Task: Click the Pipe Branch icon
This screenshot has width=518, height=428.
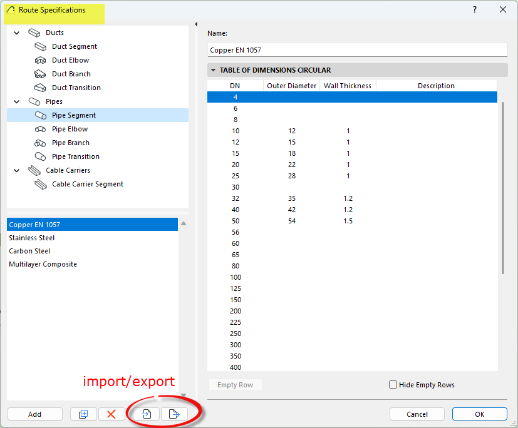Action: [x=40, y=143]
